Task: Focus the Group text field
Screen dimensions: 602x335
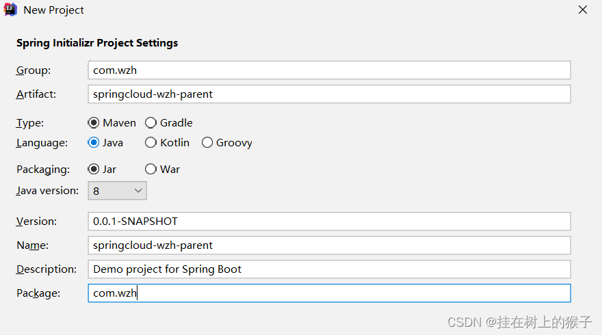Action: pyautogui.click(x=329, y=70)
